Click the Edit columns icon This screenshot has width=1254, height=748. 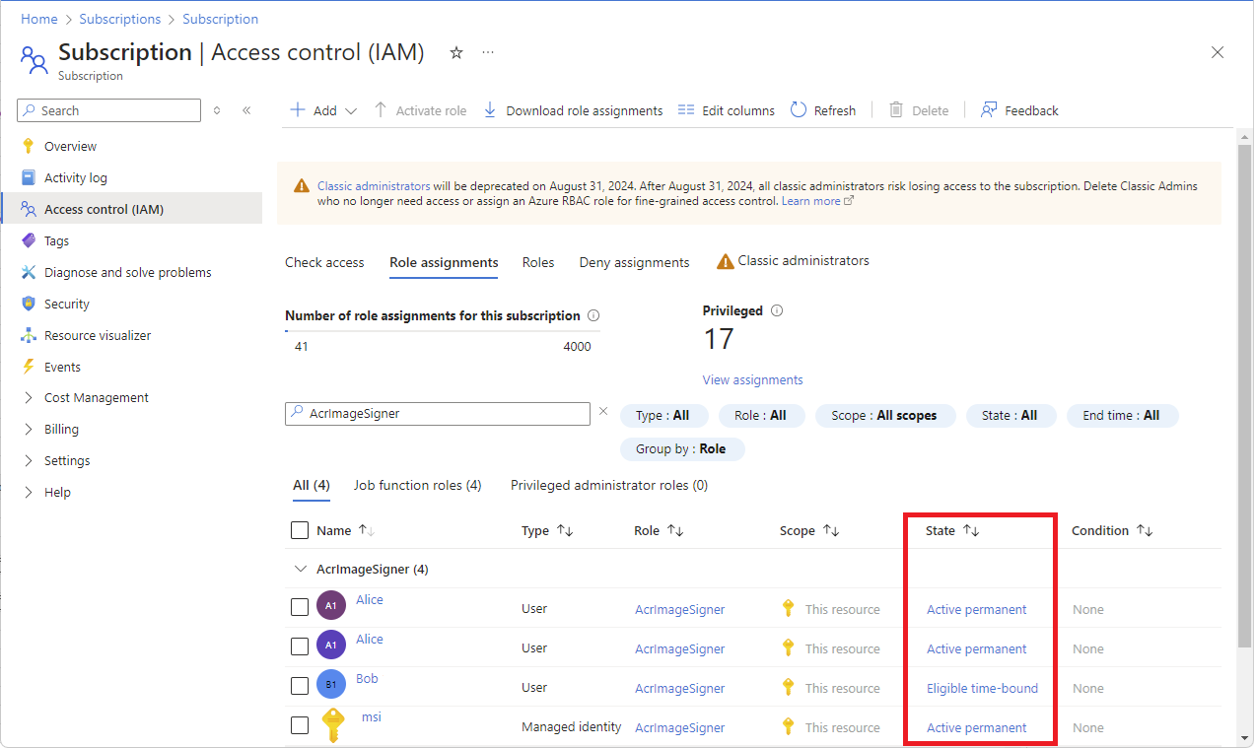686,110
